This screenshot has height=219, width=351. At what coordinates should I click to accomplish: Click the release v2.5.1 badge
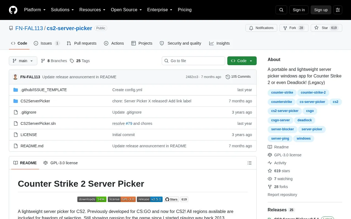coord(150,199)
